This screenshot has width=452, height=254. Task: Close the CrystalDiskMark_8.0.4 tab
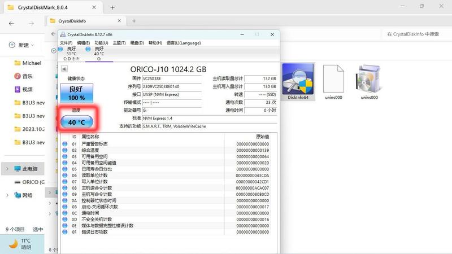coord(94,7)
